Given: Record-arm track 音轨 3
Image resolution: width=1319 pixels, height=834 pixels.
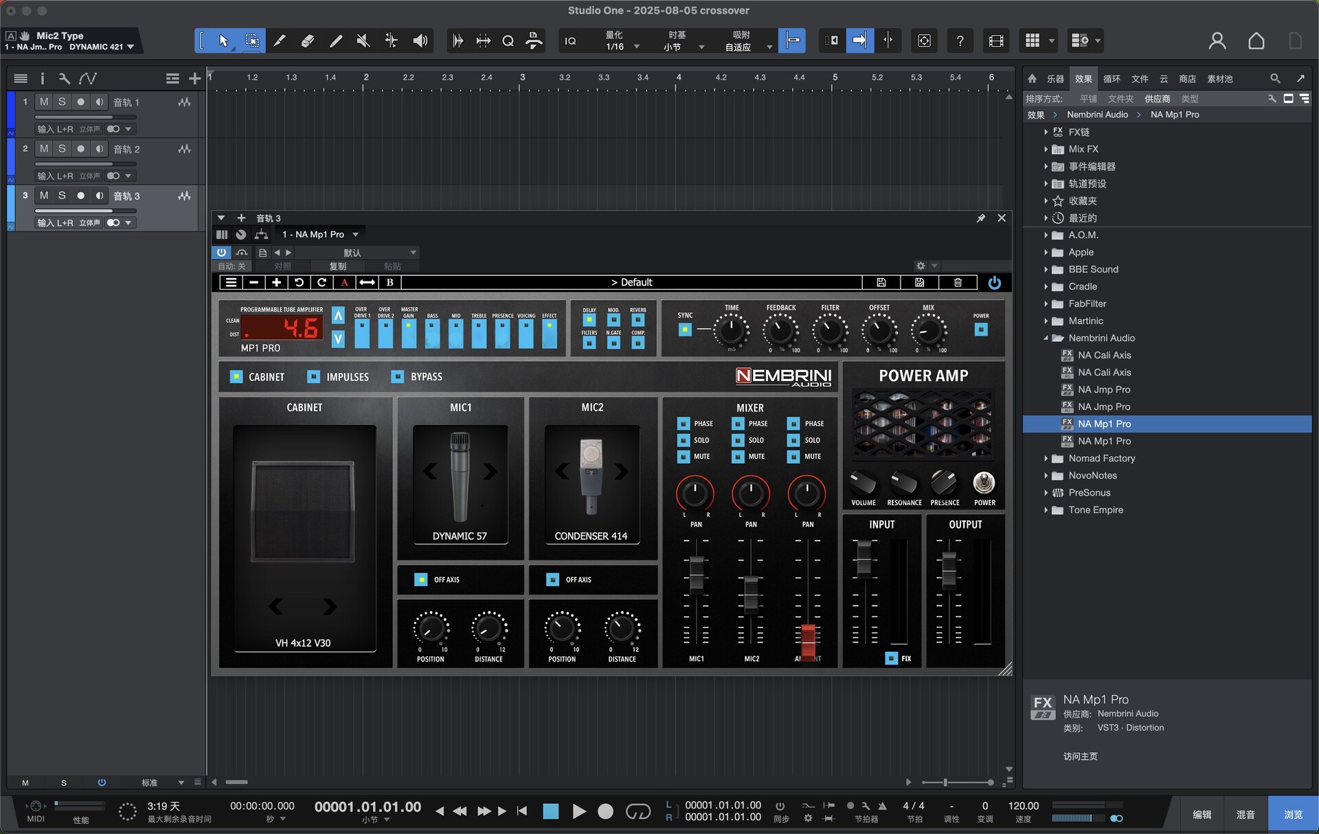Looking at the screenshot, I should pyautogui.click(x=80, y=196).
